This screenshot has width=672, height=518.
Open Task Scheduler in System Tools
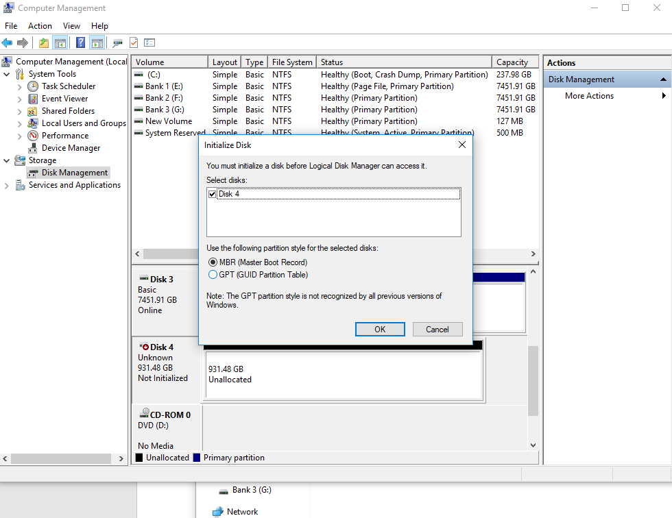click(x=68, y=86)
